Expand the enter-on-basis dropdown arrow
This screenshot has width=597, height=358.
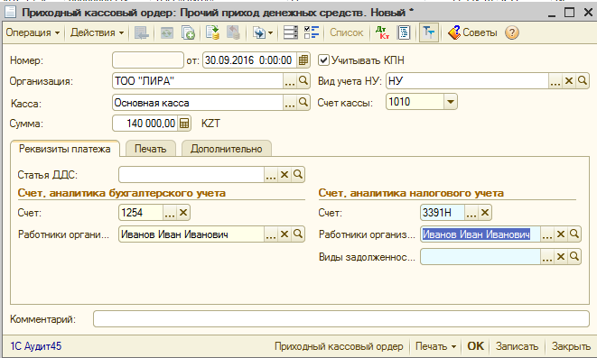[x=270, y=33]
